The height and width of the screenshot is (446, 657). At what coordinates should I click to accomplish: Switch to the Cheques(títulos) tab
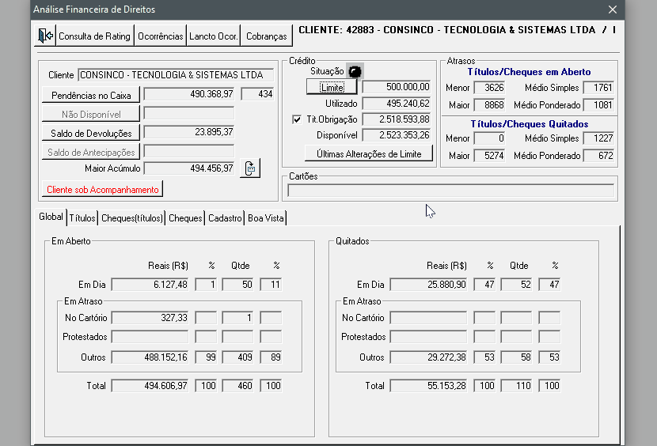point(132,218)
